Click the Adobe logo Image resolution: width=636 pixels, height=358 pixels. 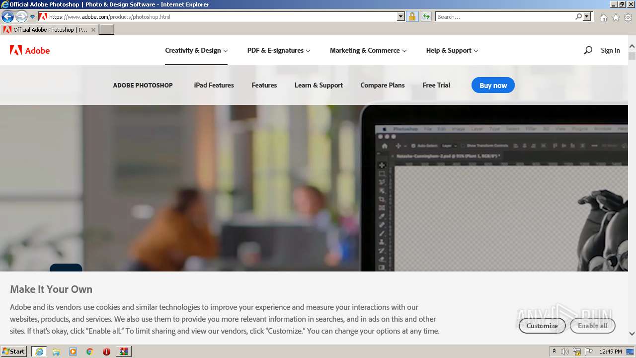pyautogui.click(x=30, y=50)
